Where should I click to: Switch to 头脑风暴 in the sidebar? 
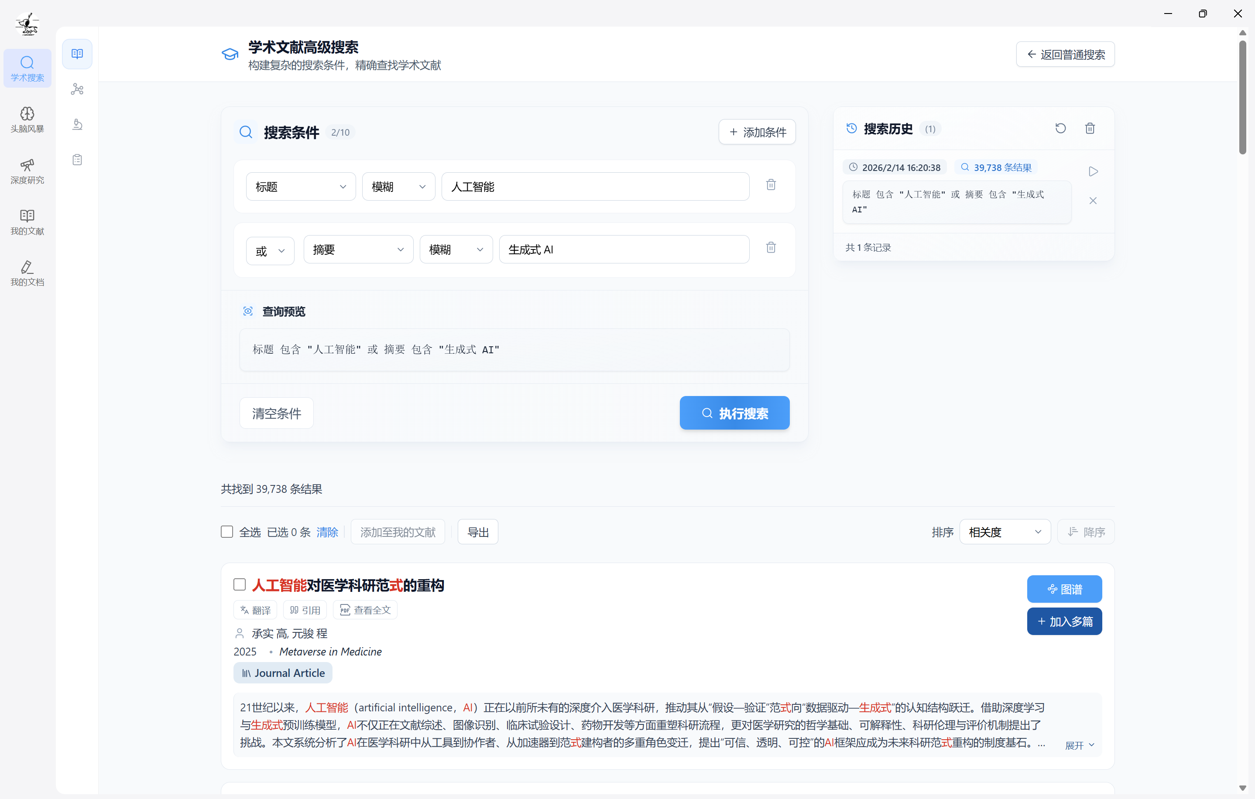coord(27,120)
